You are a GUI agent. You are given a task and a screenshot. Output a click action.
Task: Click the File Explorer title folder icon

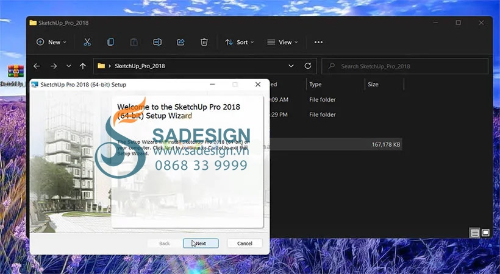coord(33,23)
